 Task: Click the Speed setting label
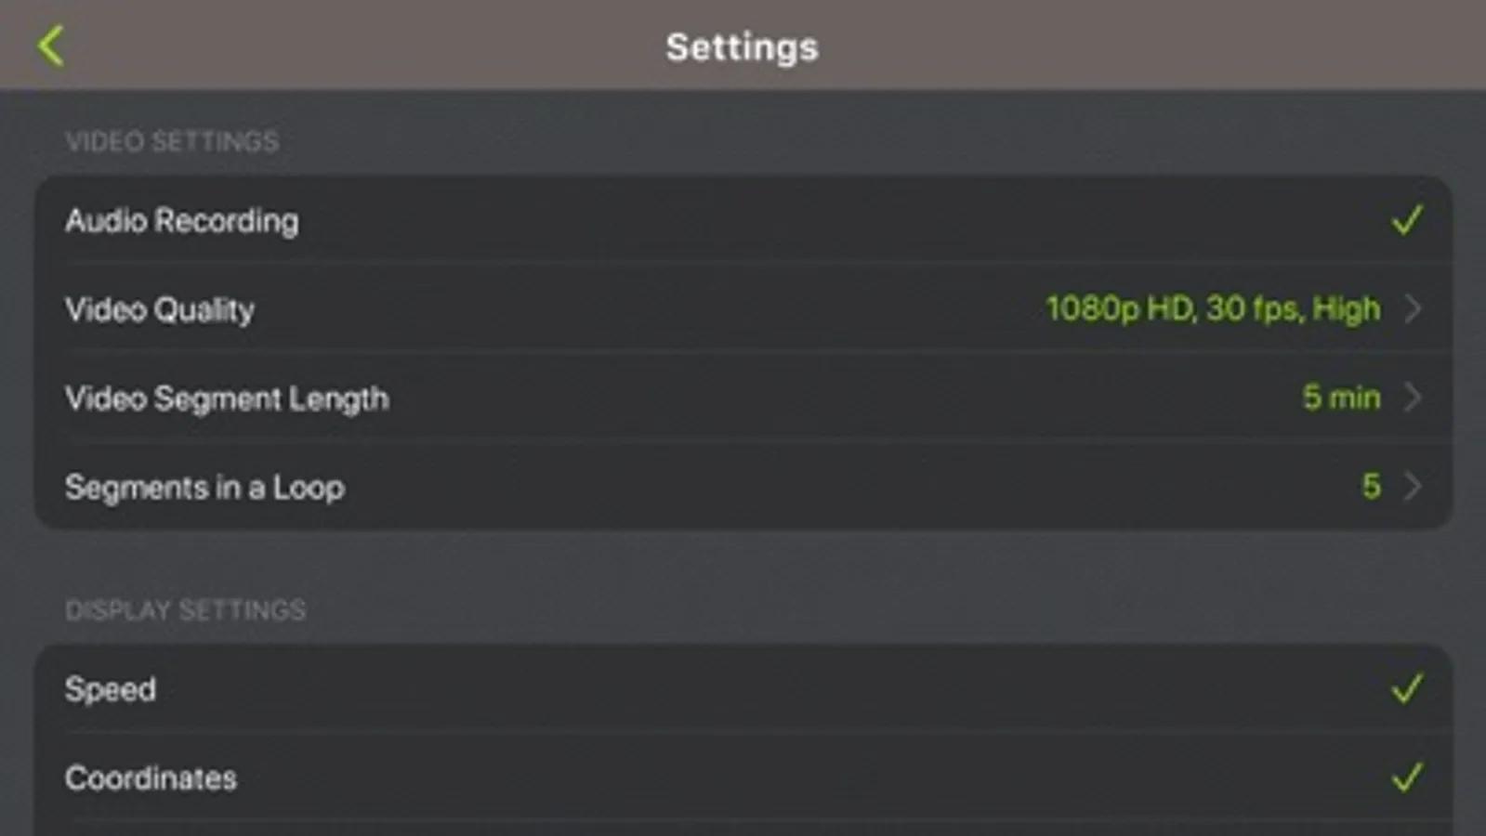111,689
